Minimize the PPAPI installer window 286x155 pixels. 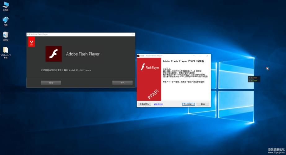pos(200,56)
